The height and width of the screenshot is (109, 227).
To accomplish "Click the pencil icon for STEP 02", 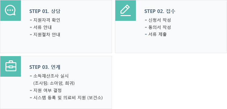I will click(126, 10).
